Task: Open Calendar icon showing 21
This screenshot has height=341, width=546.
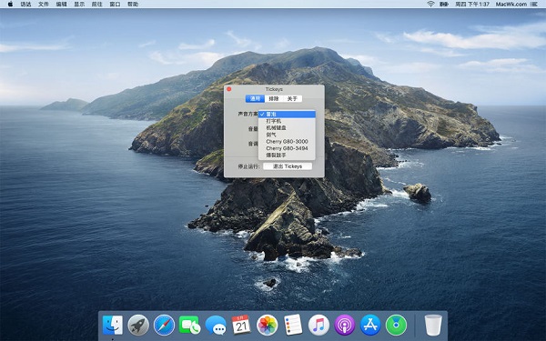Action: 241,325
